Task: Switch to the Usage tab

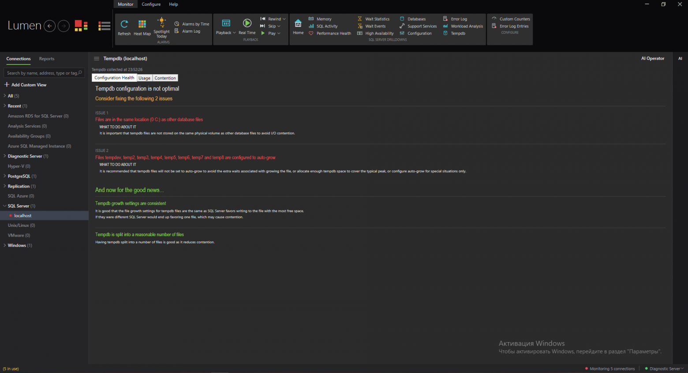Action: click(145, 78)
